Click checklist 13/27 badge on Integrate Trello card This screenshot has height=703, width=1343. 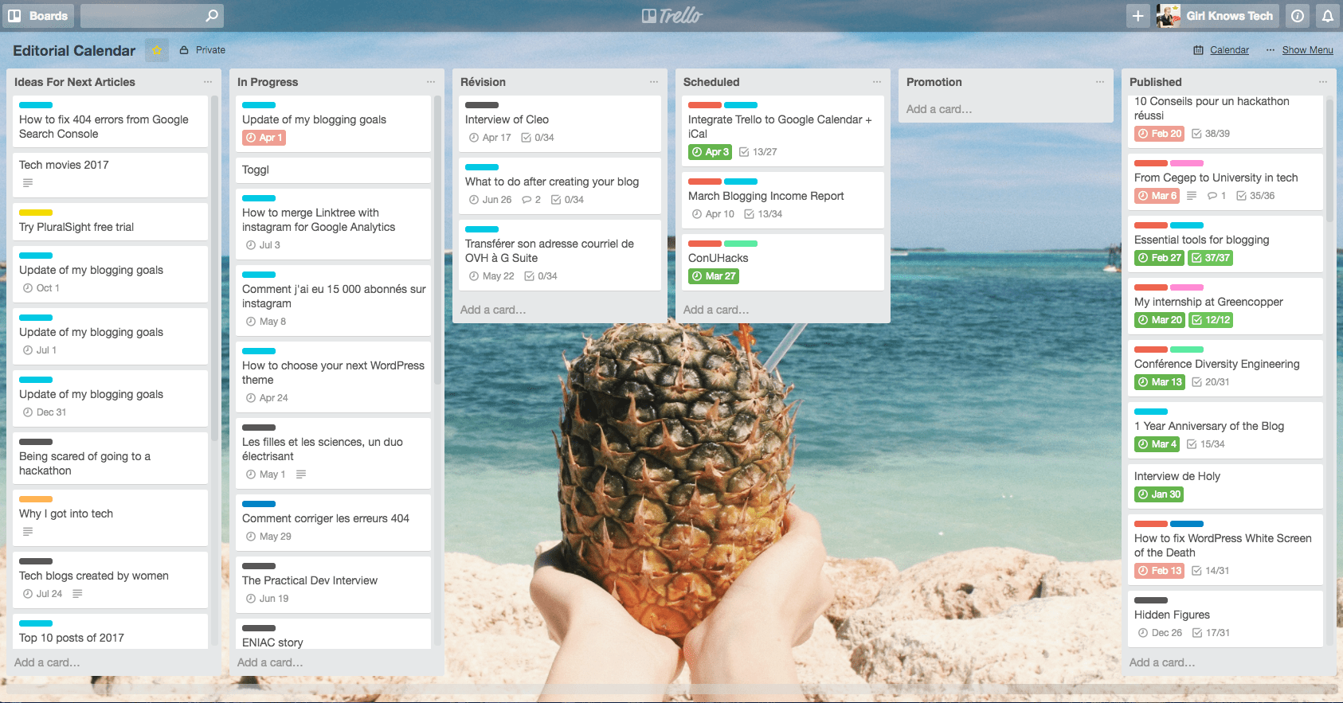click(758, 152)
